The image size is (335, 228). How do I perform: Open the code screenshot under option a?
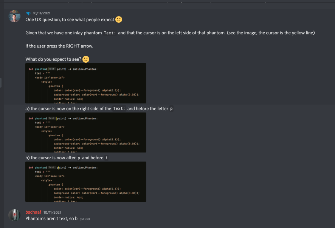coord(85,133)
